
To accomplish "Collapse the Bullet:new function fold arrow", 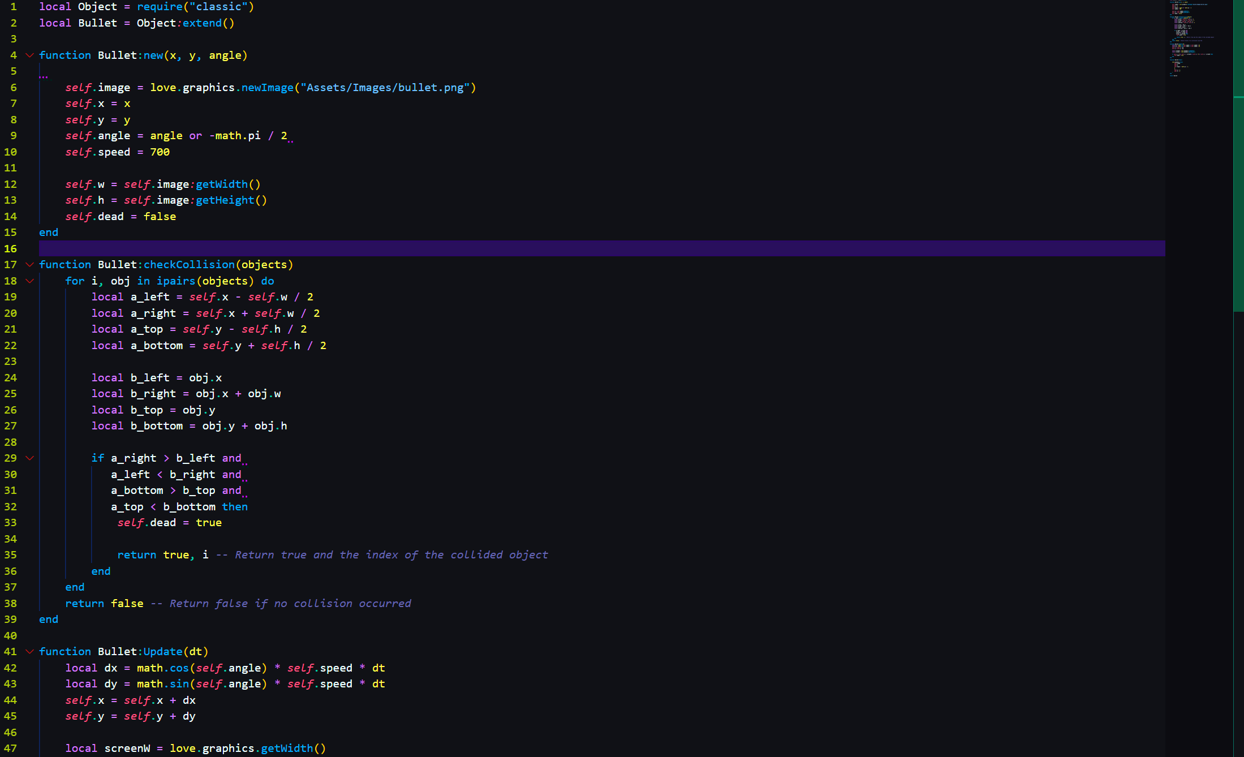I will click(x=30, y=55).
